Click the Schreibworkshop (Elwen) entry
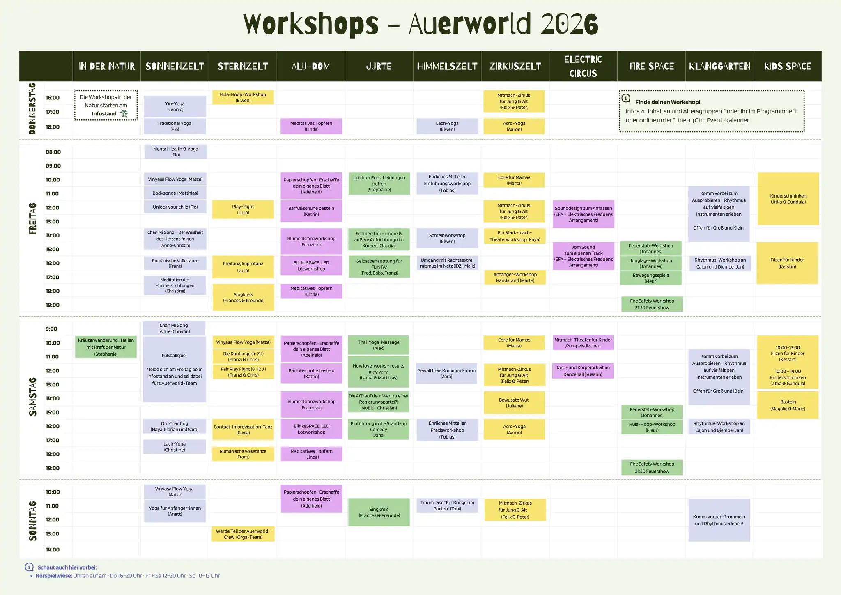Viewport: 841px width, 595px height. click(447, 238)
